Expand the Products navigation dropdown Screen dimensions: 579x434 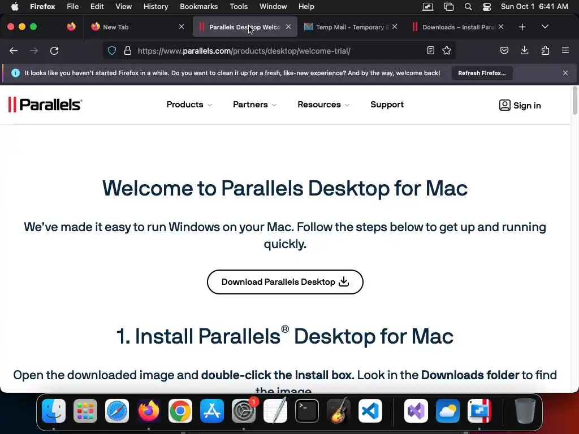pos(189,105)
